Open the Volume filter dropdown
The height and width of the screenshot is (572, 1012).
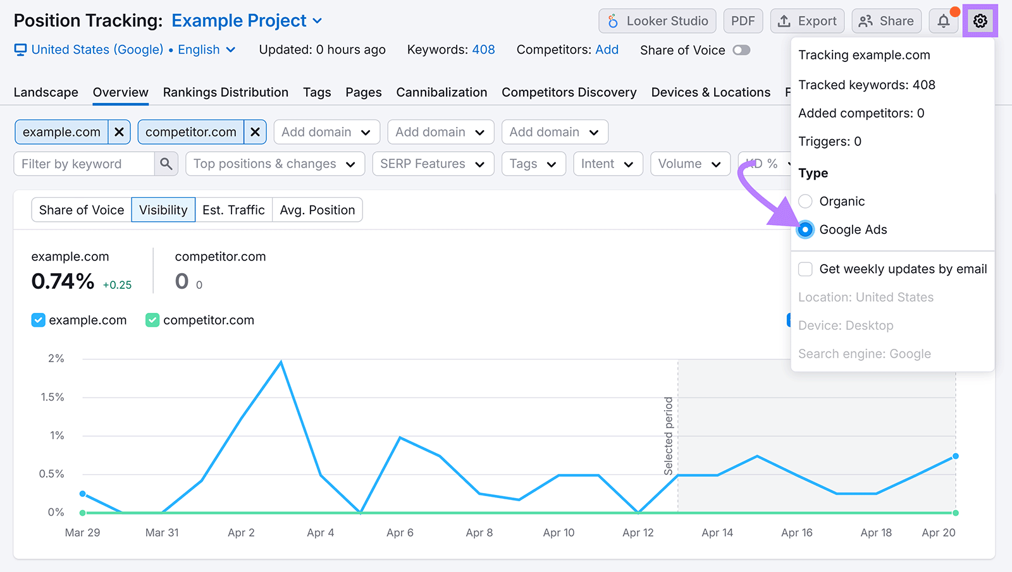tap(690, 164)
